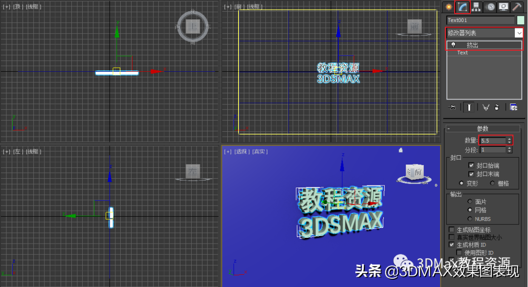The width and height of the screenshot is (528, 287).
Task: Open [线框] shading menu in 左 viewport
Action: [x=33, y=152]
